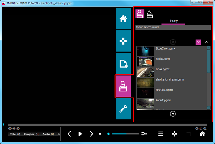Click the Chapter 01 indicator
Screen dimensions: 215x144
coord(31,134)
